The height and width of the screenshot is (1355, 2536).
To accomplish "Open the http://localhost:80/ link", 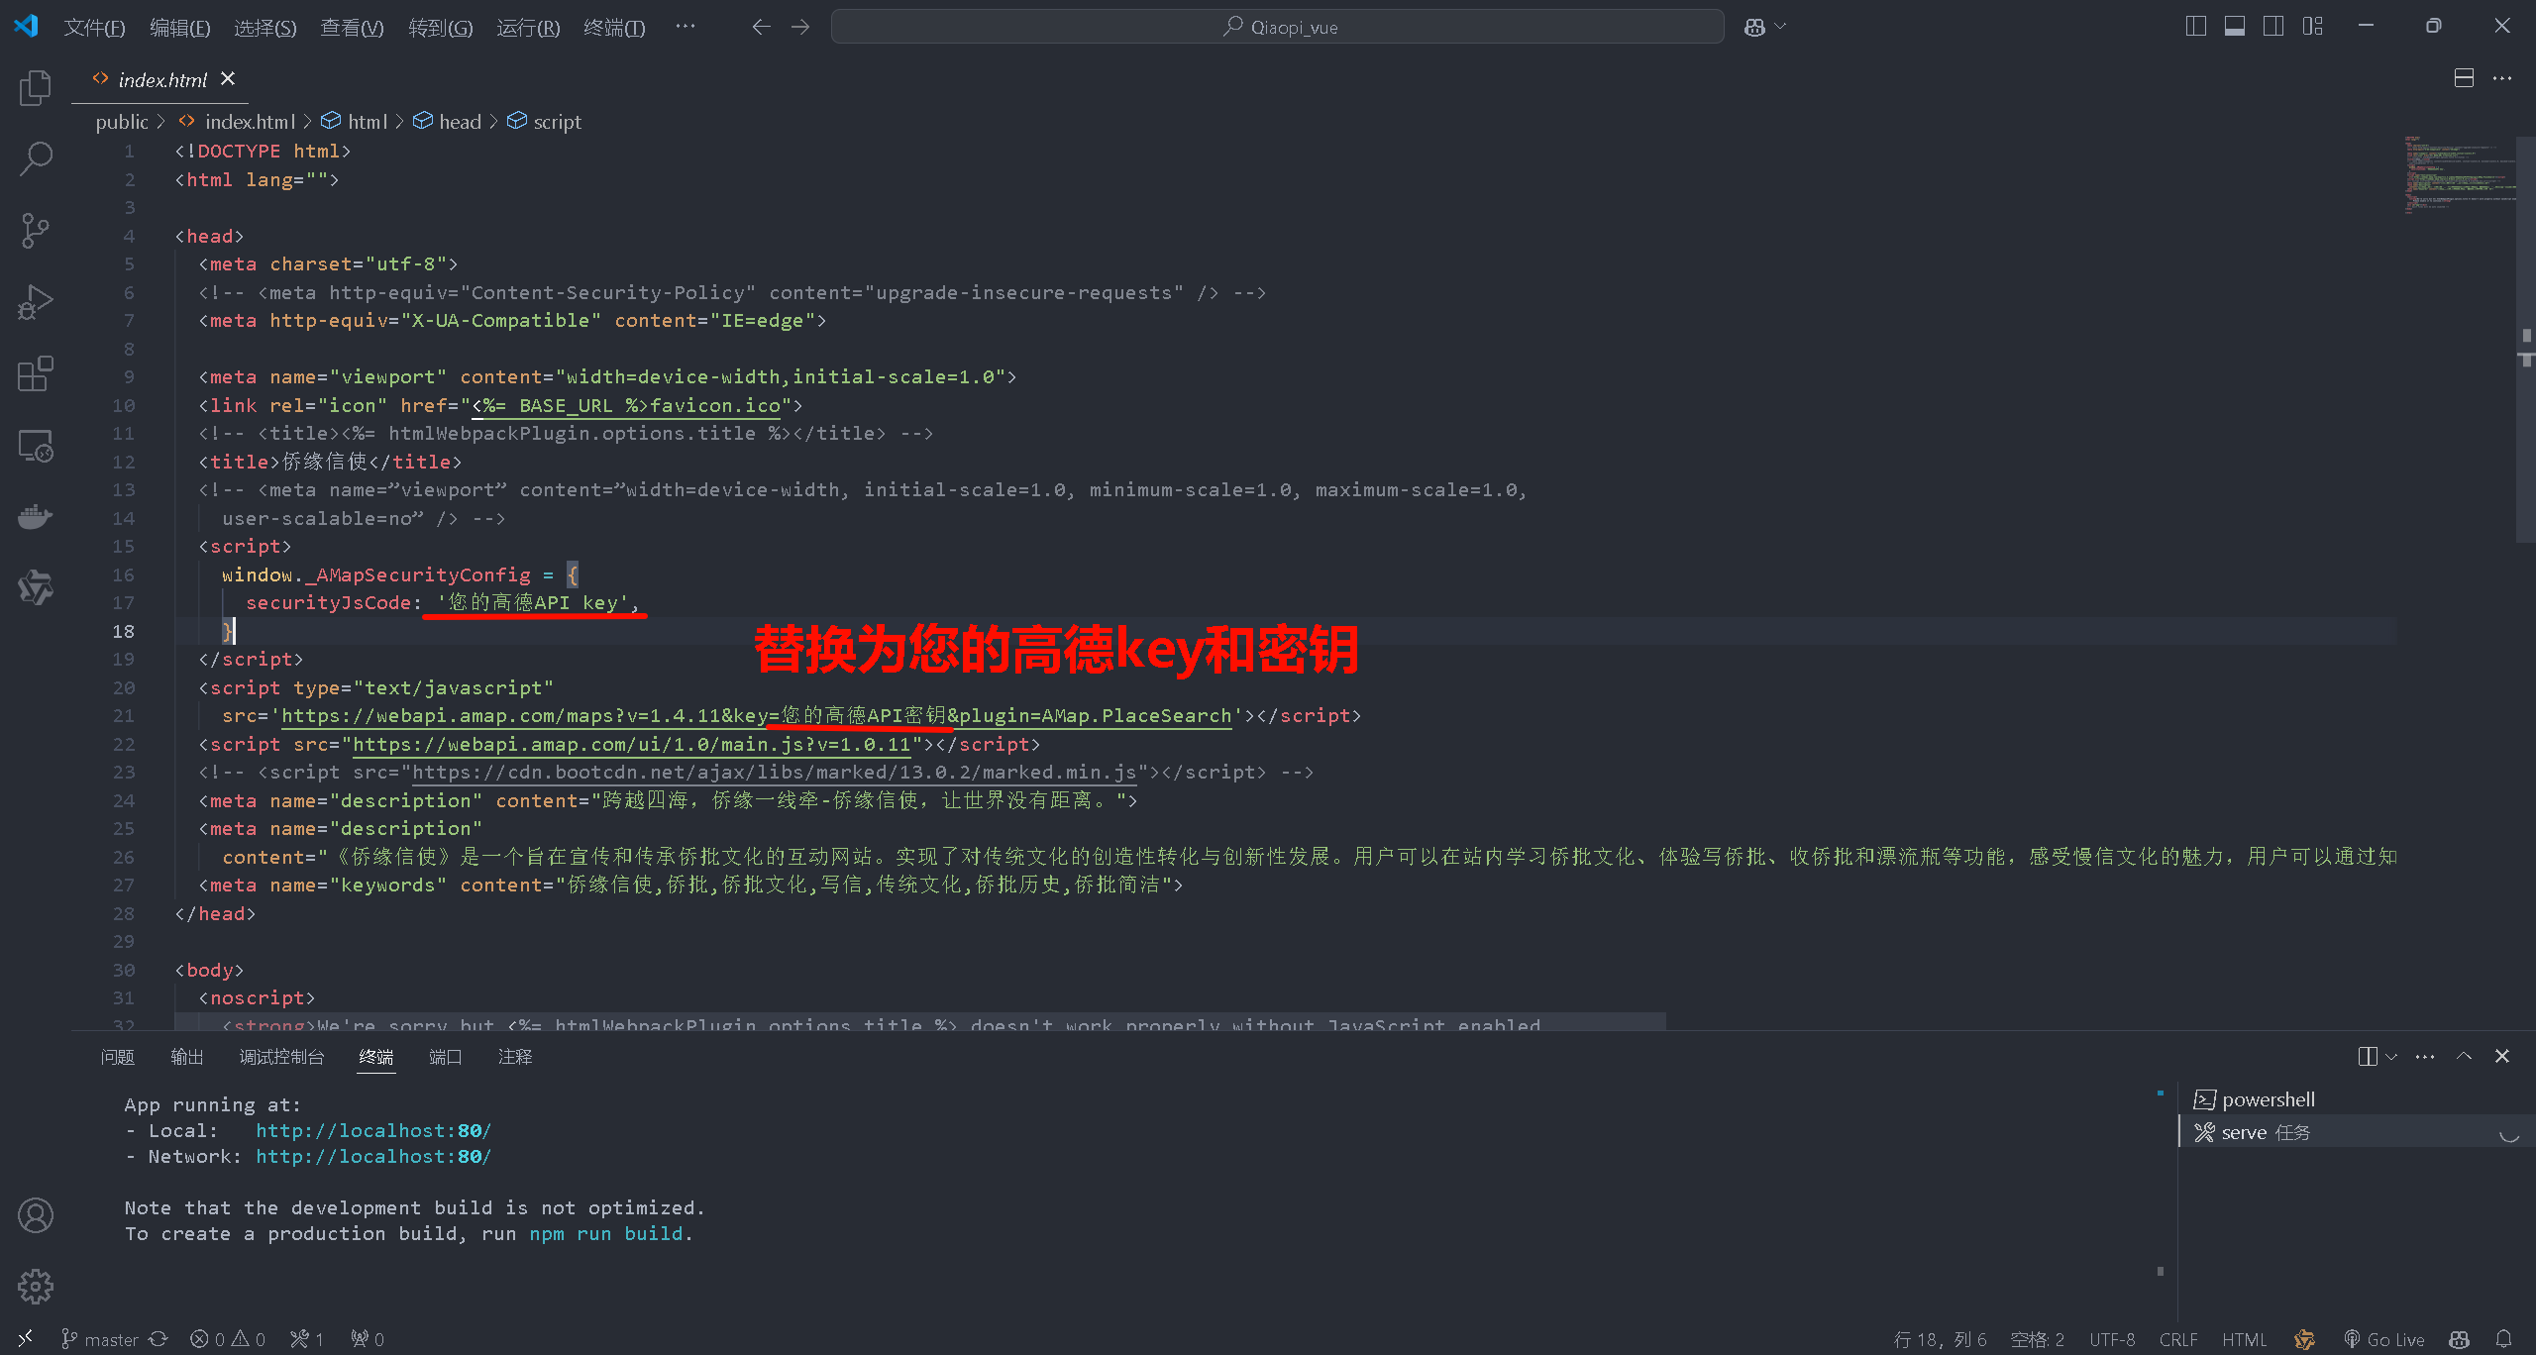I will (x=373, y=1130).
